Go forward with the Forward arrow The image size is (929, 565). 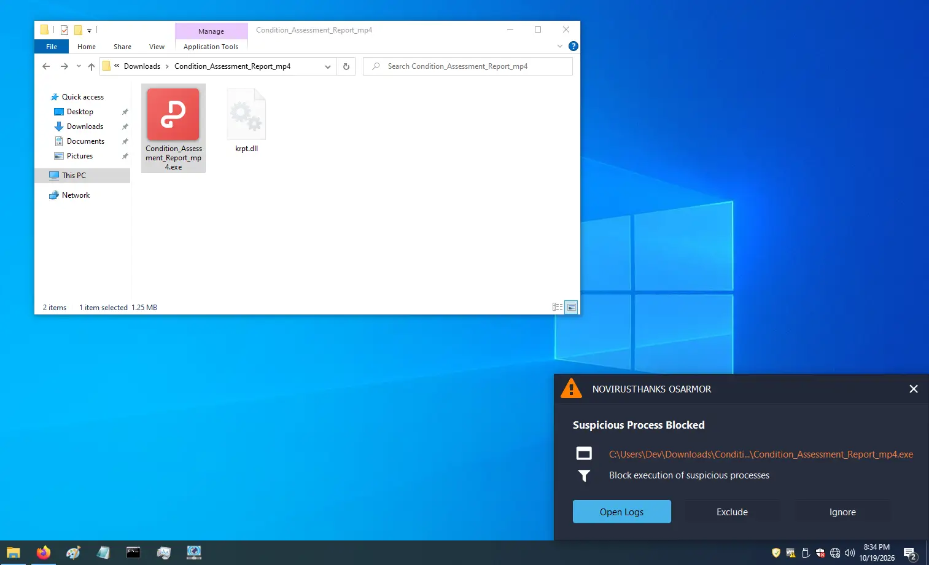tap(64, 66)
